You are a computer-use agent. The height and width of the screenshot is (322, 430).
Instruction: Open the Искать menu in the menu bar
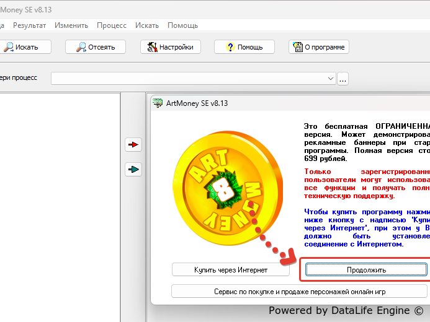147,25
